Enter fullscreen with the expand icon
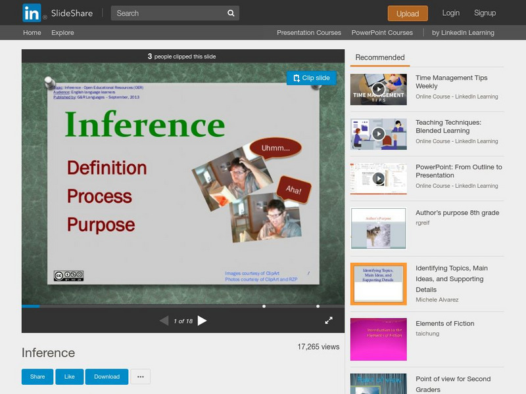526x394 pixels. pyautogui.click(x=329, y=320)
